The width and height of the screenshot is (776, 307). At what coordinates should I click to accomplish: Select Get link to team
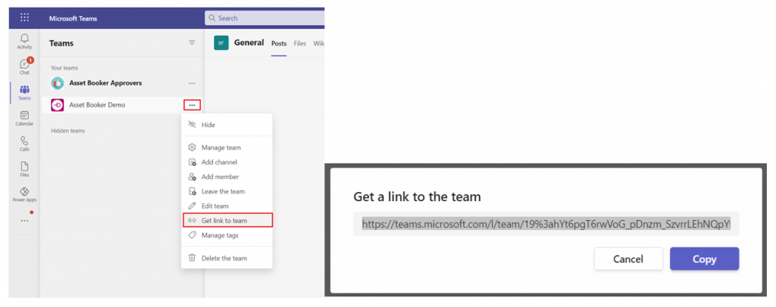[227, 220]
